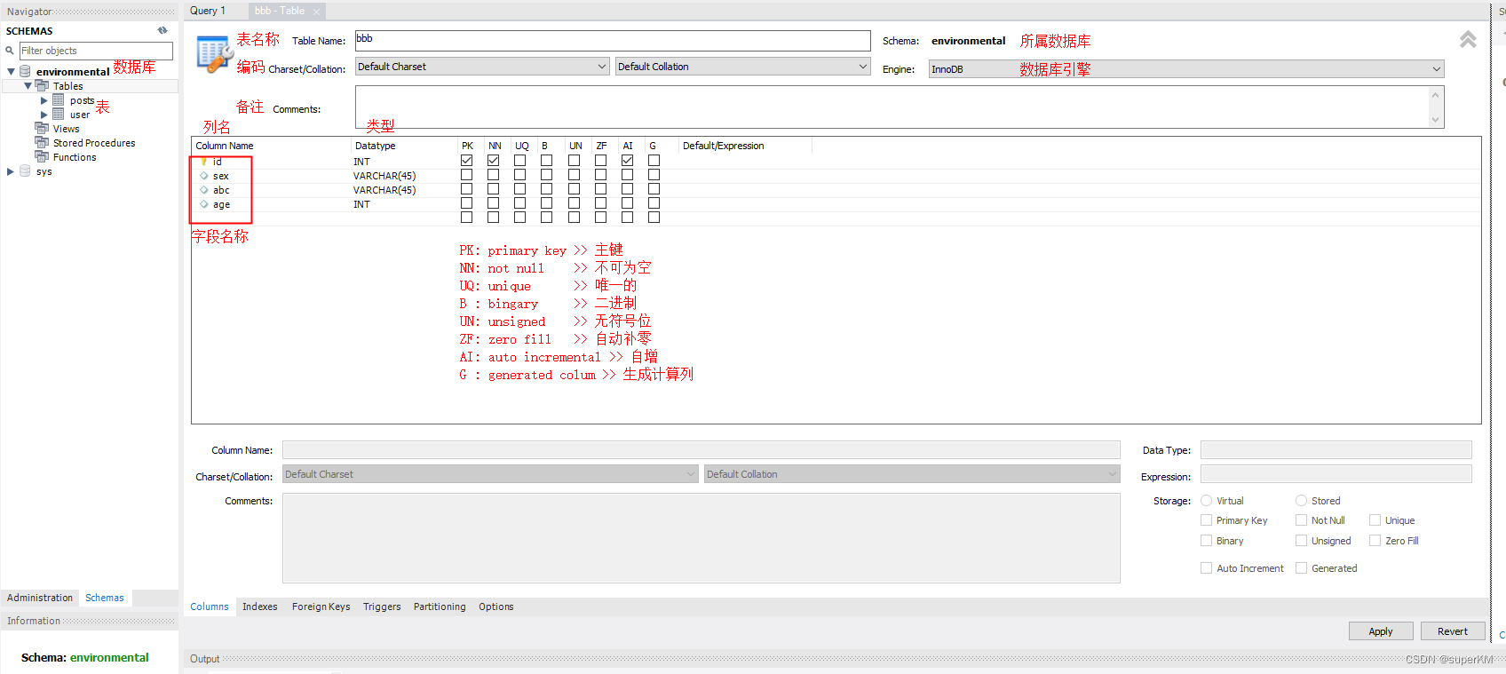1506x674 pixels.
Task: Toggle AI checkbox for id column
Action: tap(628, 161)
